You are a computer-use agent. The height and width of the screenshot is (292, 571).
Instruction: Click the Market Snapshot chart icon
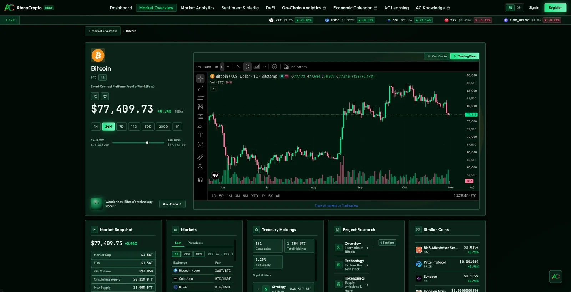point(94,230)
